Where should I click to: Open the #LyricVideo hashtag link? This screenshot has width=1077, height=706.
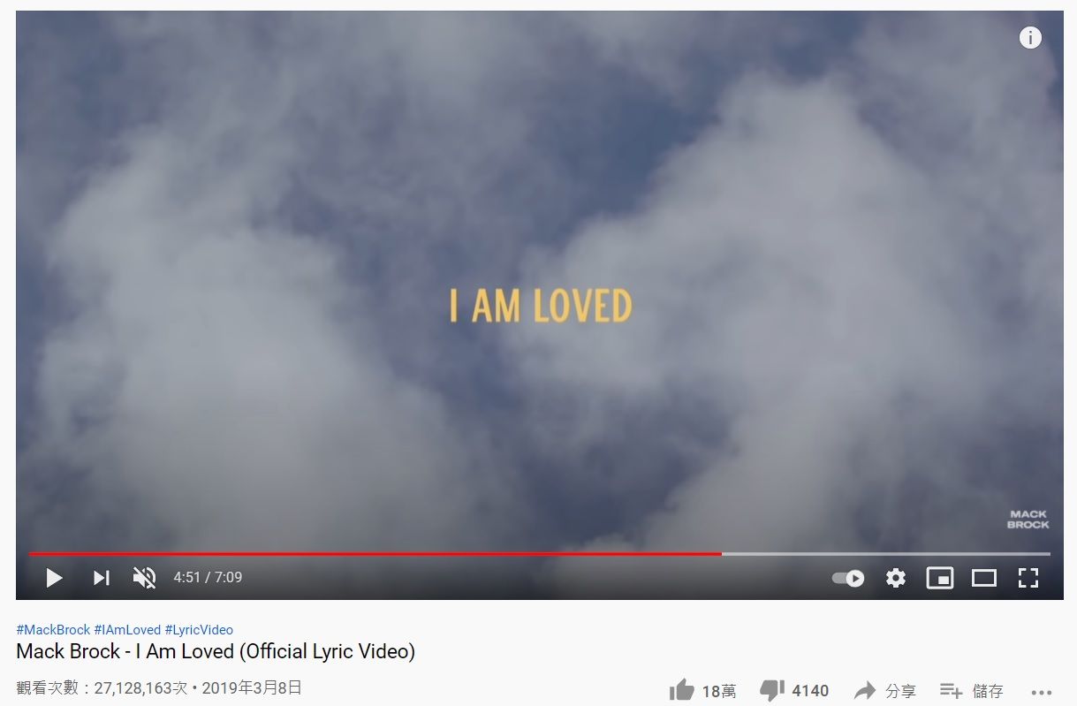point(199,630)
